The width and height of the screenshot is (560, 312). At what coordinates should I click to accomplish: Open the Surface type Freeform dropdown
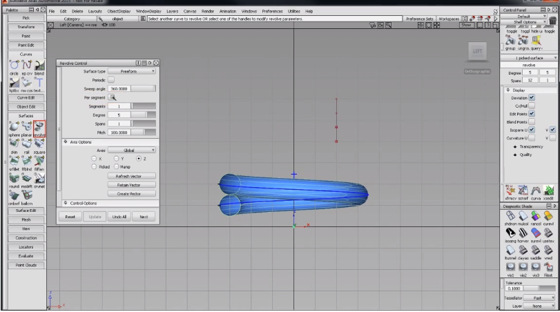point(132,71)
